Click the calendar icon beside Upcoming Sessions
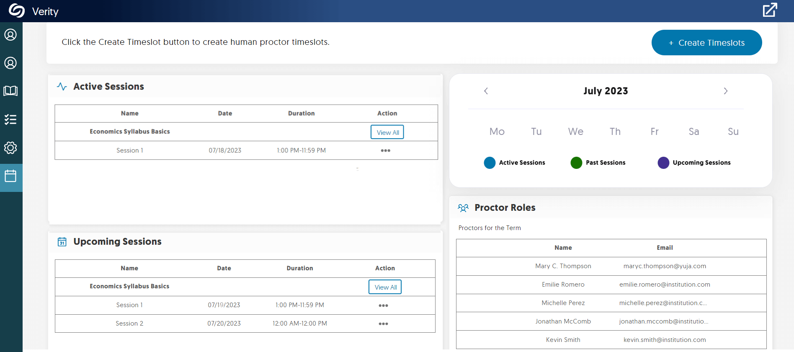794x352 pixels. click(62, 242)
